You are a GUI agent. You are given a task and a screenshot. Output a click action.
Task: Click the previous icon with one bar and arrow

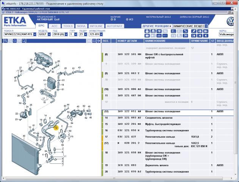[x=200, y=36]
